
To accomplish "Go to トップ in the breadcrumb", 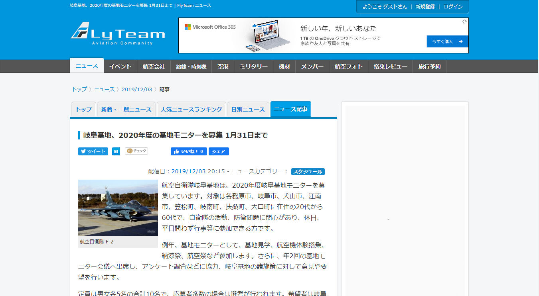I will click(79, 89).
